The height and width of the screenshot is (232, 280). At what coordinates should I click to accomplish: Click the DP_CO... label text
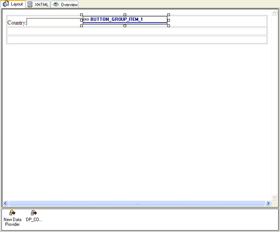pyautogui.click(x=34, y=219)
